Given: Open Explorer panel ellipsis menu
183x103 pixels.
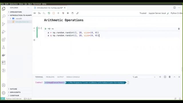Looking at the screenshot, I should pyautogui.click(x=28, y=8).
